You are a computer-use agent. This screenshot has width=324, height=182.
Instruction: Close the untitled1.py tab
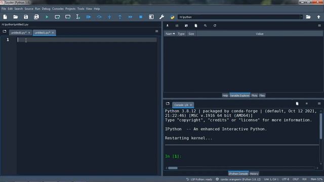pos(53,32)
